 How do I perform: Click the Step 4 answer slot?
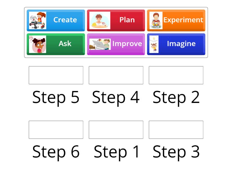click(116, 75)
